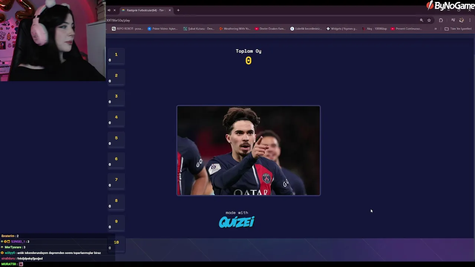Open Dexter Doakes Fam bookmark

270,29
